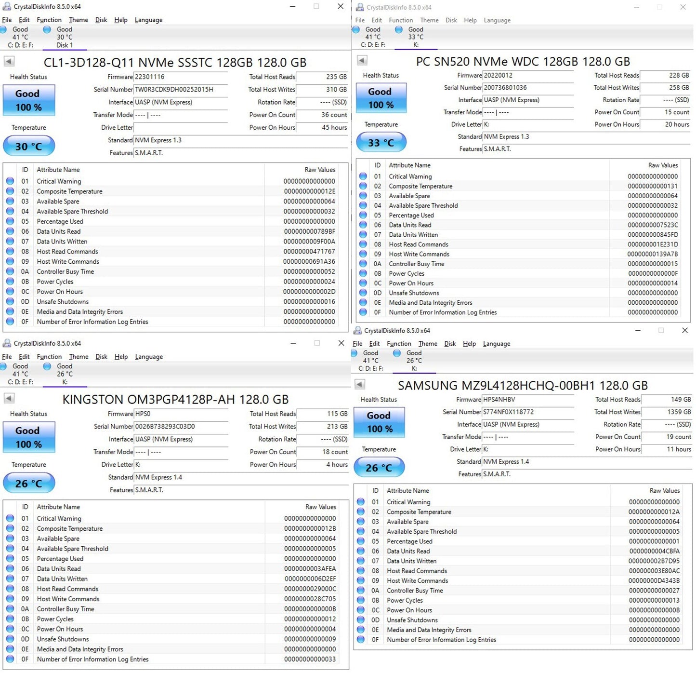The image size is (696, 673).
Task: Click the Controller Busy Time status dot in the WDC SN520 window
Action: 363,264
